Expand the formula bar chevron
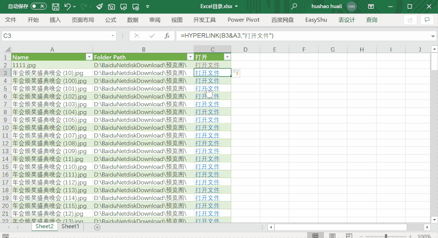The image size is (438, 238). (433, 36)
